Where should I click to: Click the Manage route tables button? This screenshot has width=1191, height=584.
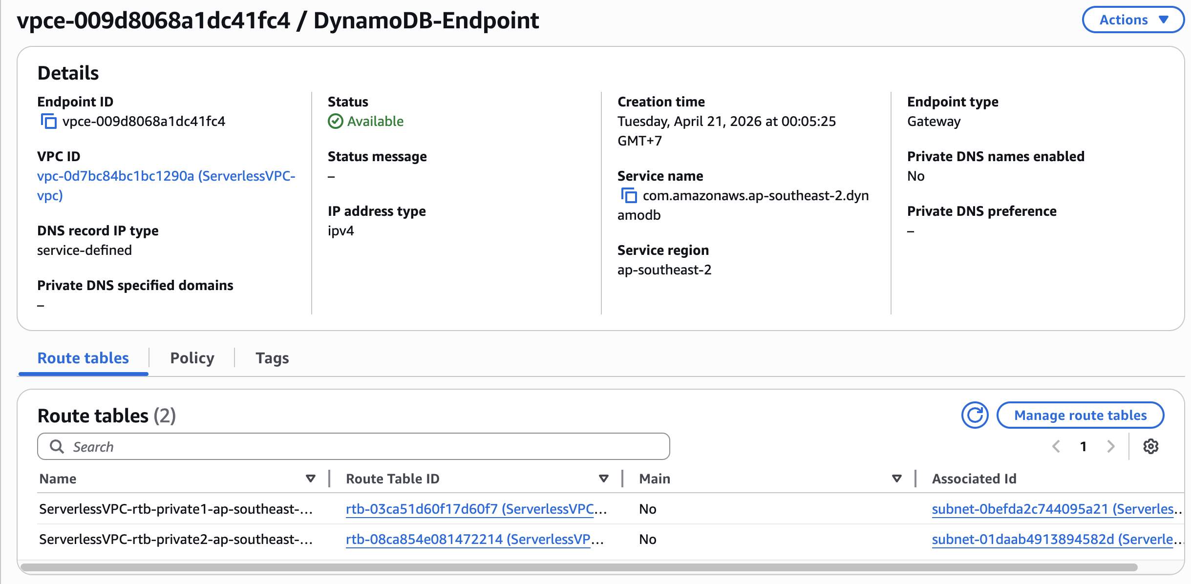point(1080,415)
